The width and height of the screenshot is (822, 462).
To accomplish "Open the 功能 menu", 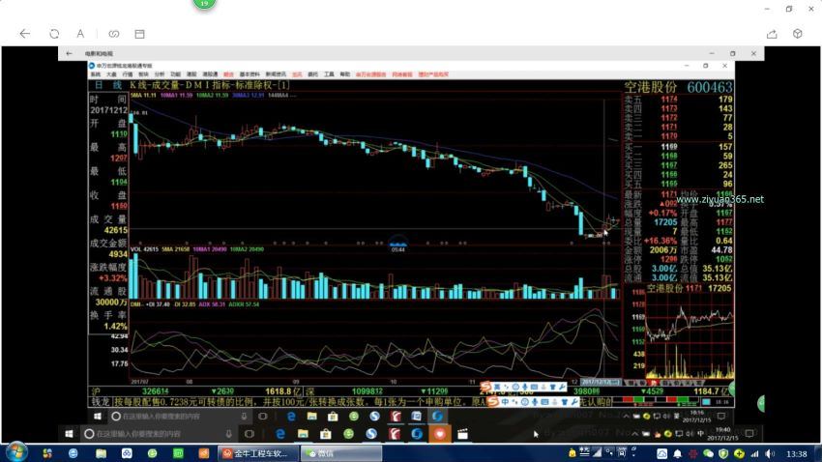I will (175, 74).
